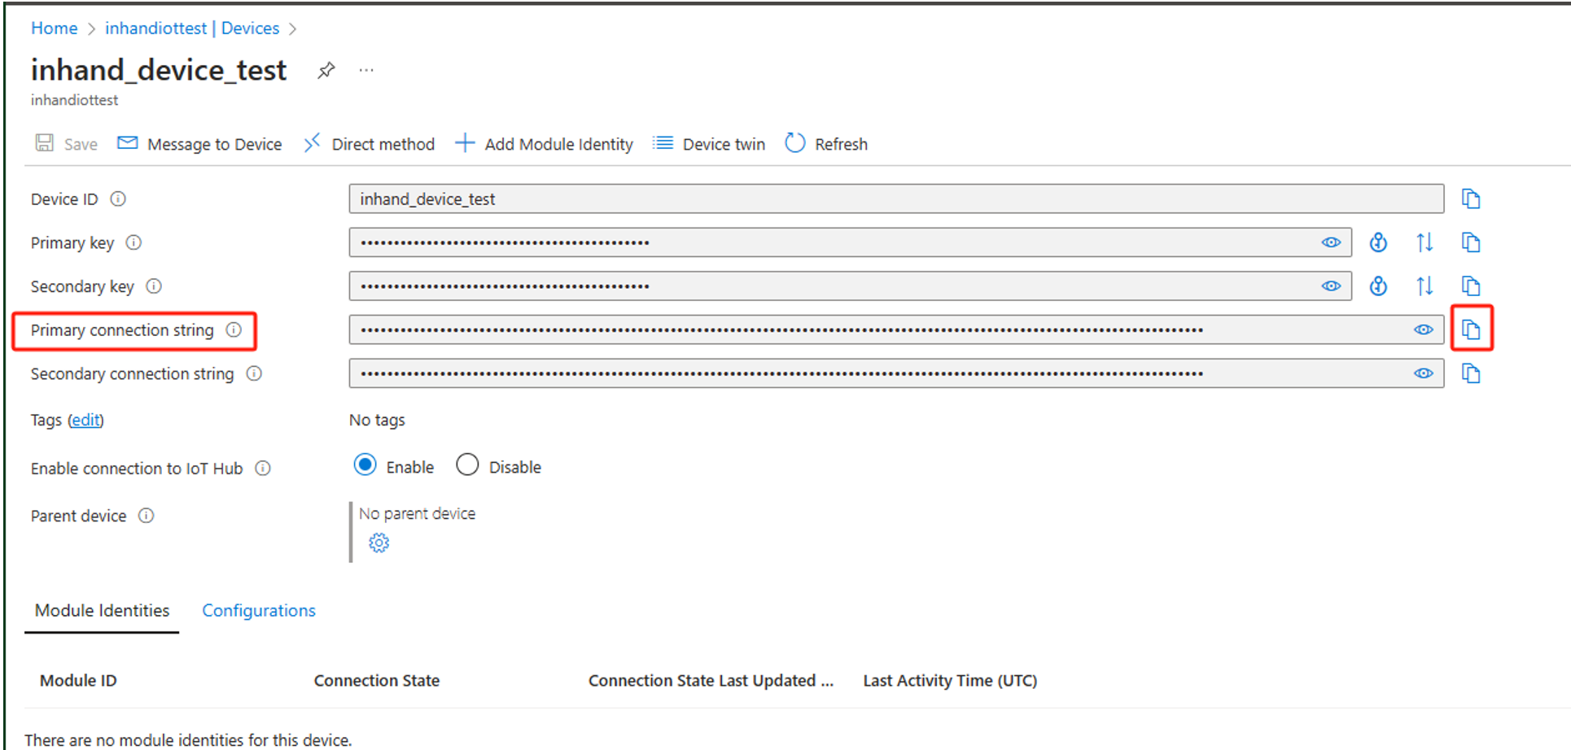Copy the Secondary key value
Screen dimensions: 1571x750
(1471, 286)
